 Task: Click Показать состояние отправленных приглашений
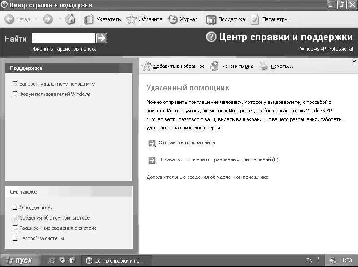(218, 159)
